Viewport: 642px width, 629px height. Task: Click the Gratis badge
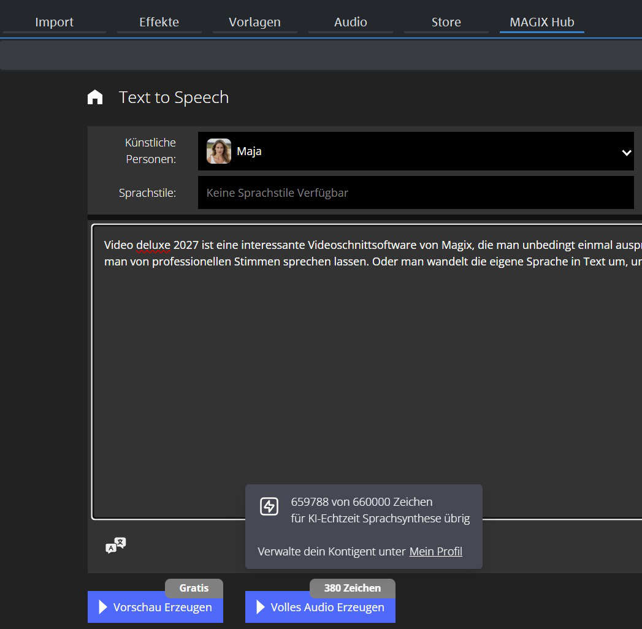(194, 588)
